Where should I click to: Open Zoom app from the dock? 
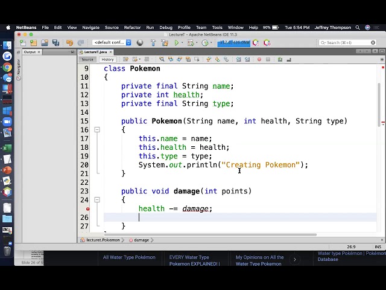(x=7, y=121)
